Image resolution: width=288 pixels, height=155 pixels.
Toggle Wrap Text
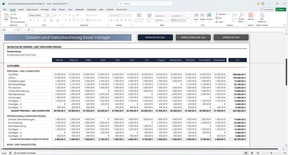point(92,15)
